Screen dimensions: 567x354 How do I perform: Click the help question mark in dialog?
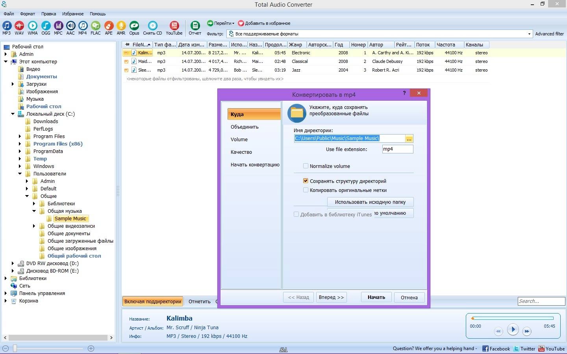click(x=404, y=93)
